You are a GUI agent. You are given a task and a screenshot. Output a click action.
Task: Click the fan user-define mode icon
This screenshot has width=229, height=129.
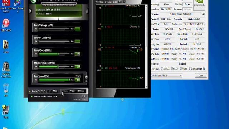click(86, 77)
